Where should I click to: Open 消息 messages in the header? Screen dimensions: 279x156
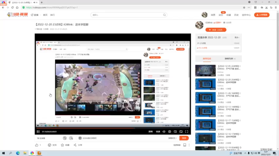pyautogui.click(x=213, y=15)
